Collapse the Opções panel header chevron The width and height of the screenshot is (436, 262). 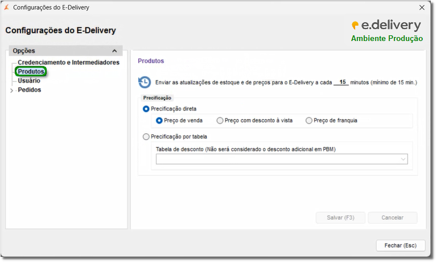coord(115,51)
